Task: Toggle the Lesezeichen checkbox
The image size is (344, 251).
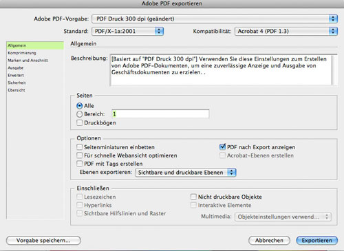Action: click(x=79, y=197)
